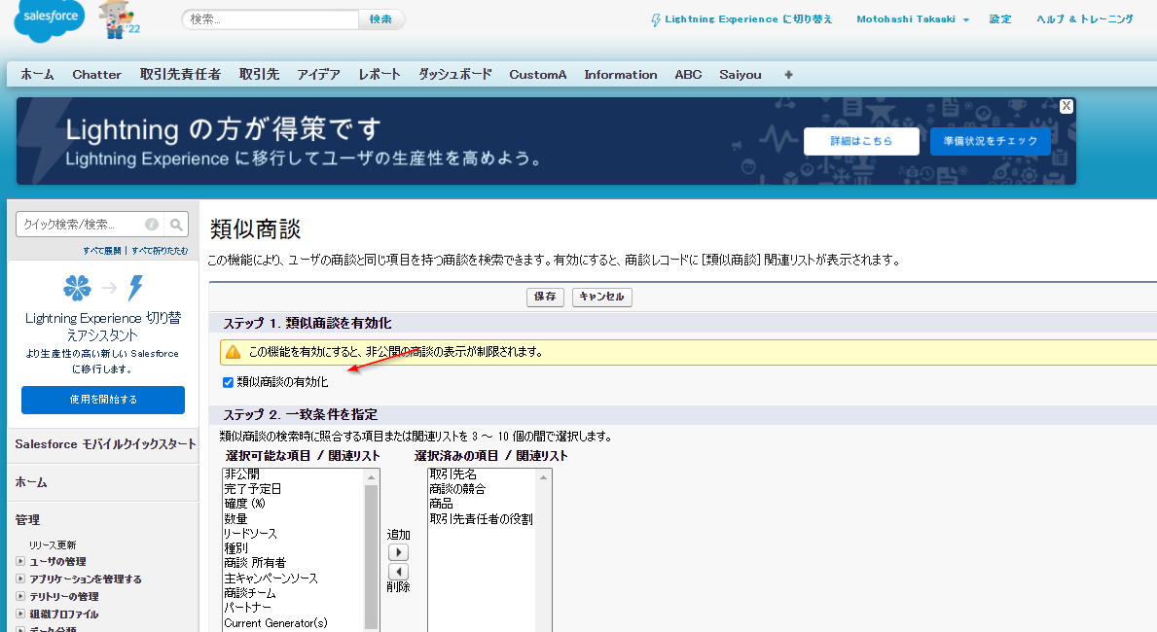Click the 保存 button
The image size is (1157, 632).
coord(545,298)
